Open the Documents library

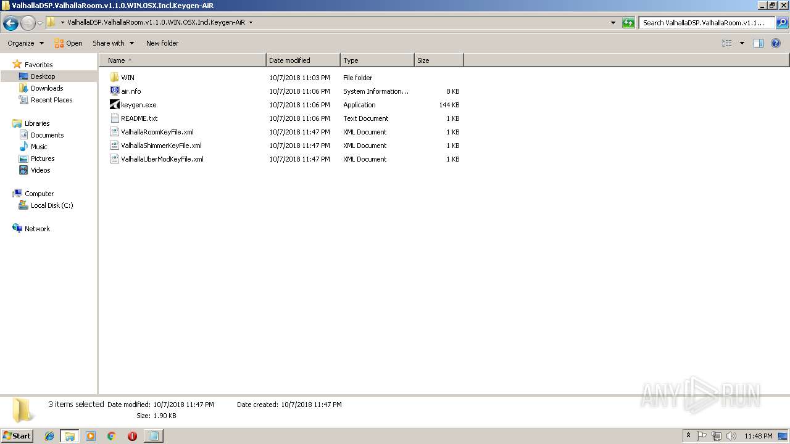(x=47, y=135)
